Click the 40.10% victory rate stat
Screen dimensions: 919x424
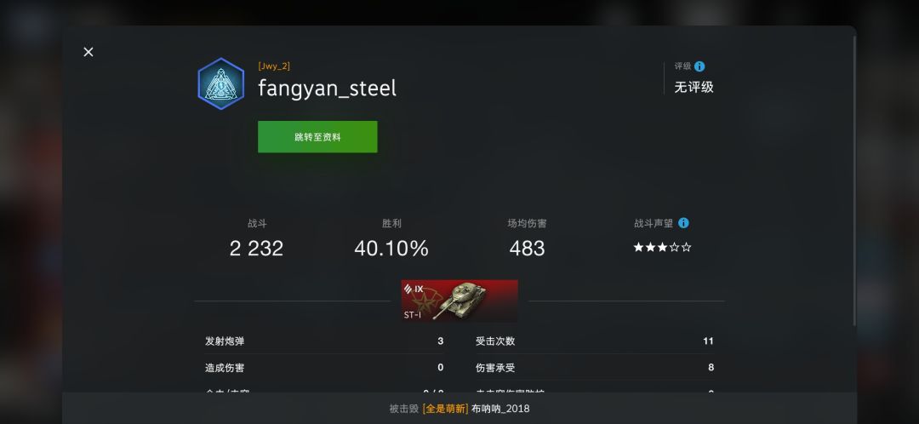pos(391,248)
